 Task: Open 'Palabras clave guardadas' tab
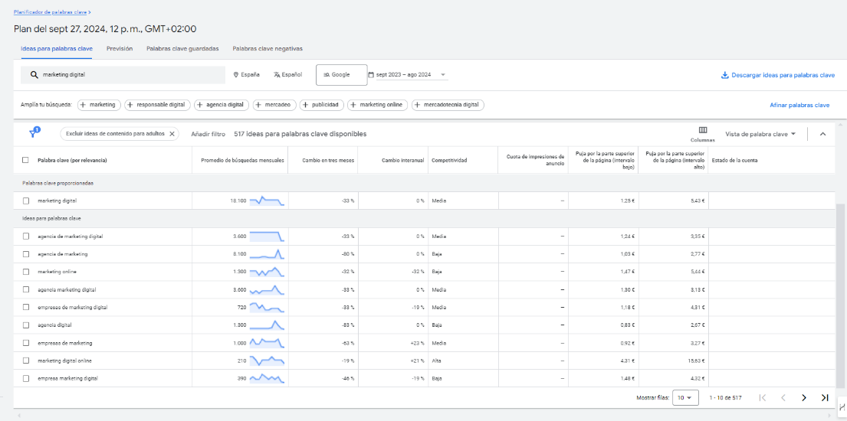(182, 48)
